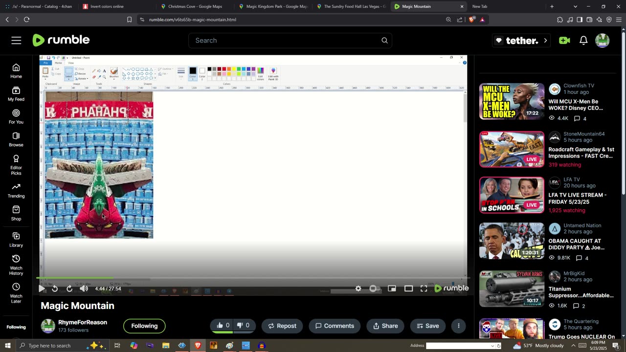Dislike the video with thumbs down
Viewport: 626px width, 352px height.
(244, 326)
